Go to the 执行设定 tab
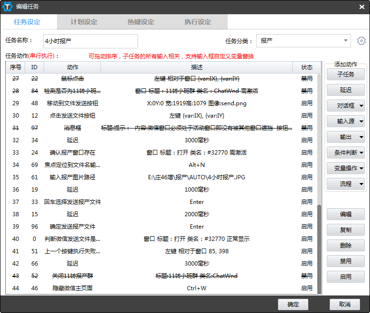 (x=198, y=22)
